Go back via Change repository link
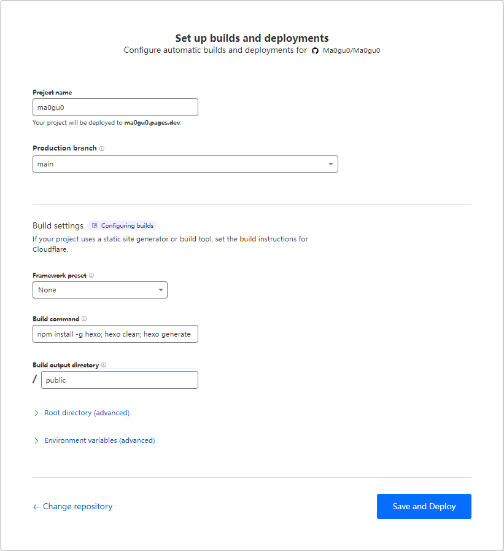The height and width of the screenshot is (551, 504). click(77, 506)
